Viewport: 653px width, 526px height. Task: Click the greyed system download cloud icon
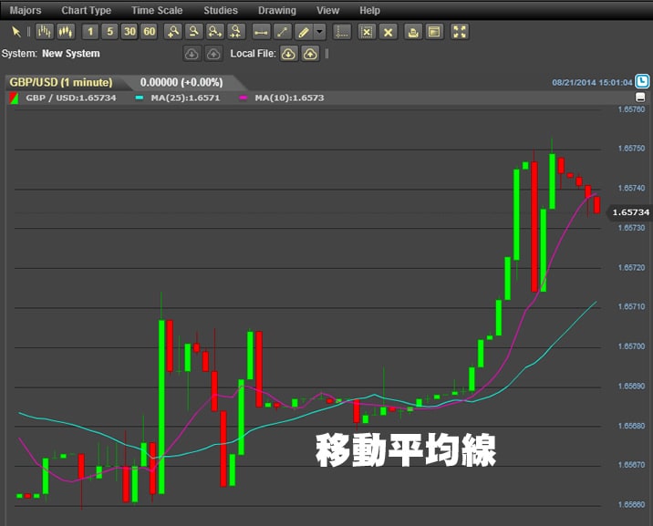(x=192, y=54)
